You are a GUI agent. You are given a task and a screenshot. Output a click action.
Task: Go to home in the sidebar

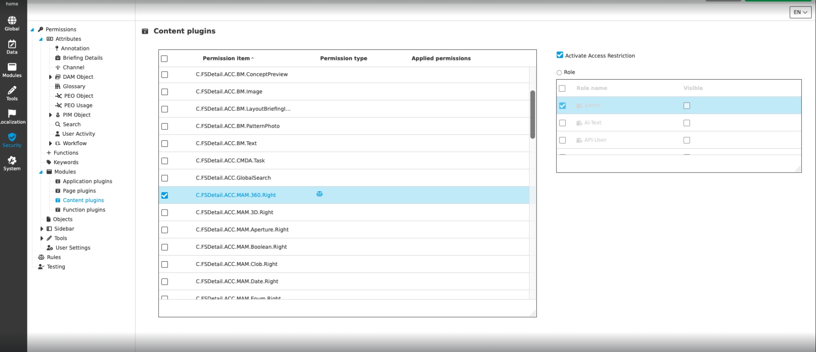12,4
